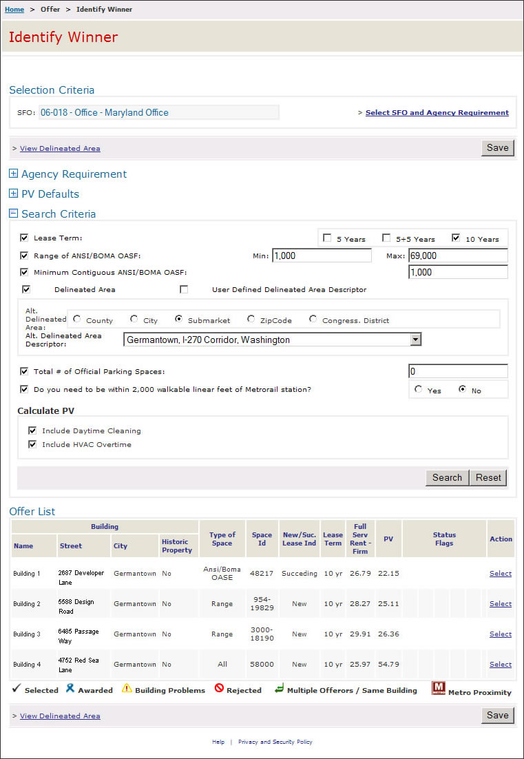Image resolution: width=524 pixels, height=759 pixels.
Task: Uncheck Include Daytime Cleaning
Action: pyautogui.click(x=32, y=430)
